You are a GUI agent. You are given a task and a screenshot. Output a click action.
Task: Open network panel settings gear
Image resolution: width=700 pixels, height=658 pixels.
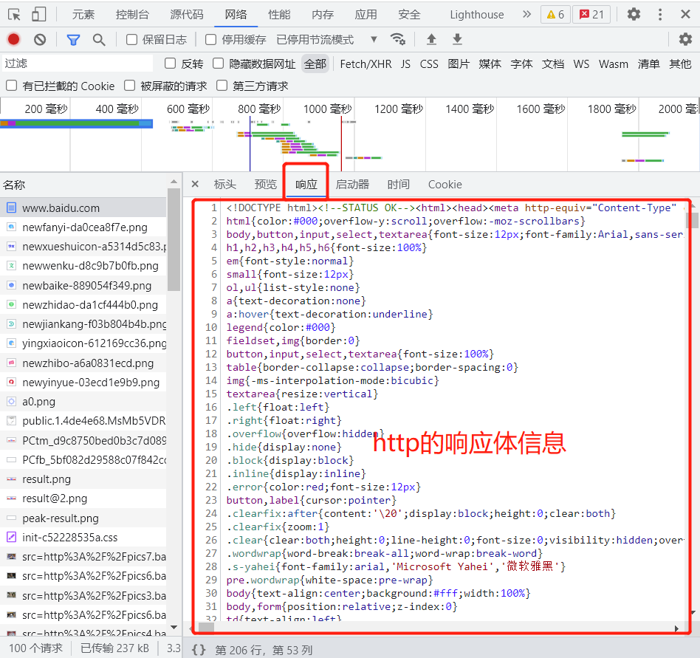point(685,39)
